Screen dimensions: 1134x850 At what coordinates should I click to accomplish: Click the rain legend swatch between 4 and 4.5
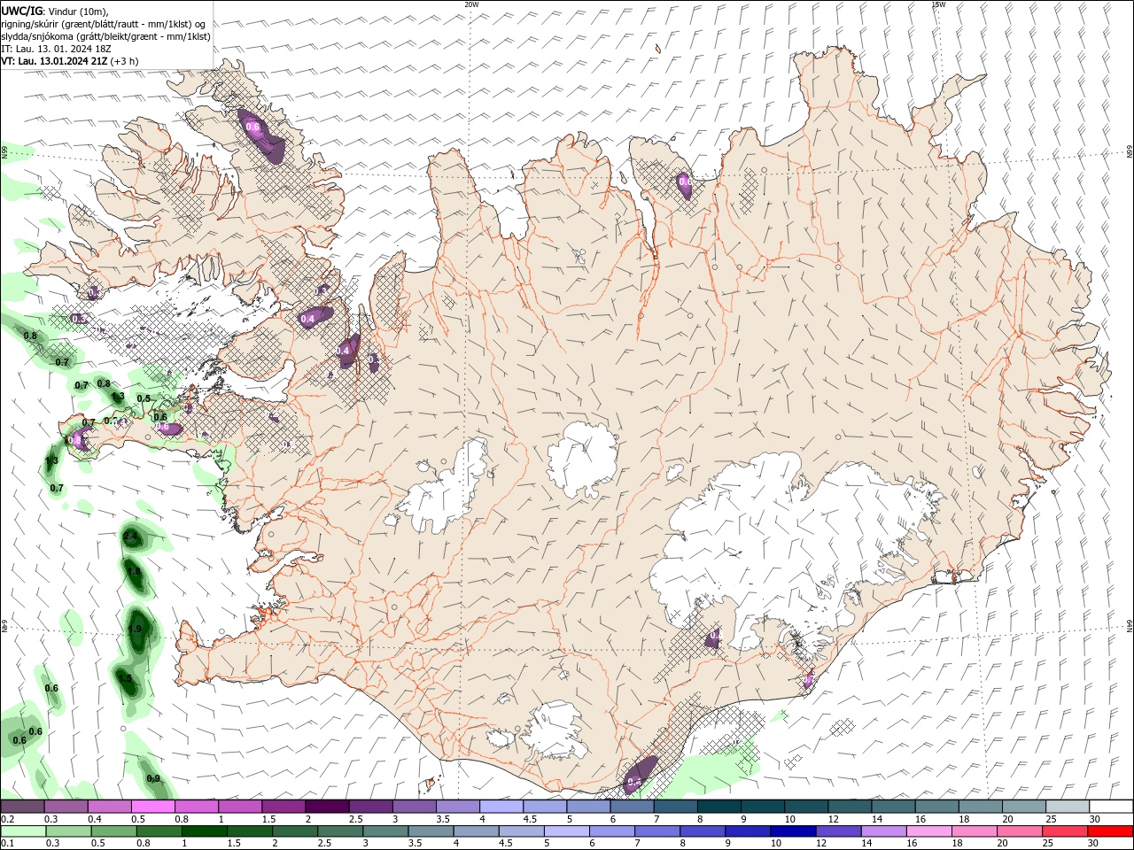(477, 831)
